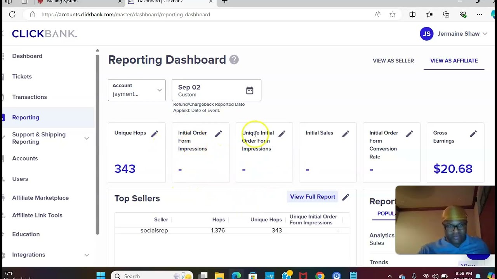Open Users in sidebar
Viewport: 497px width, 279px height.
pyautogui.click(x=20, y=179)
